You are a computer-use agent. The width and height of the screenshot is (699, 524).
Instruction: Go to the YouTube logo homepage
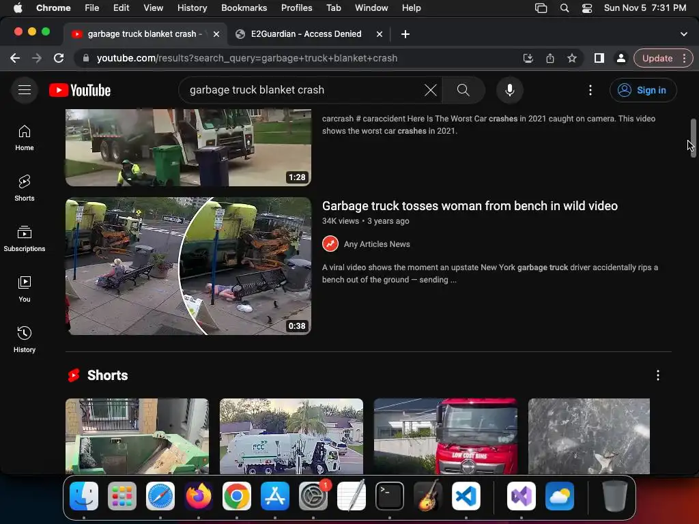click(80, 90)
